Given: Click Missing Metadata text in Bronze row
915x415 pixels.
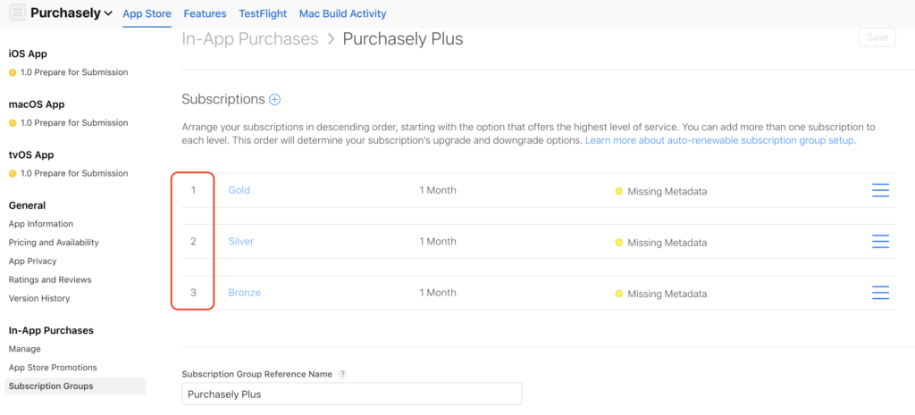Looking at the screenshot, I should pos(667,294).
